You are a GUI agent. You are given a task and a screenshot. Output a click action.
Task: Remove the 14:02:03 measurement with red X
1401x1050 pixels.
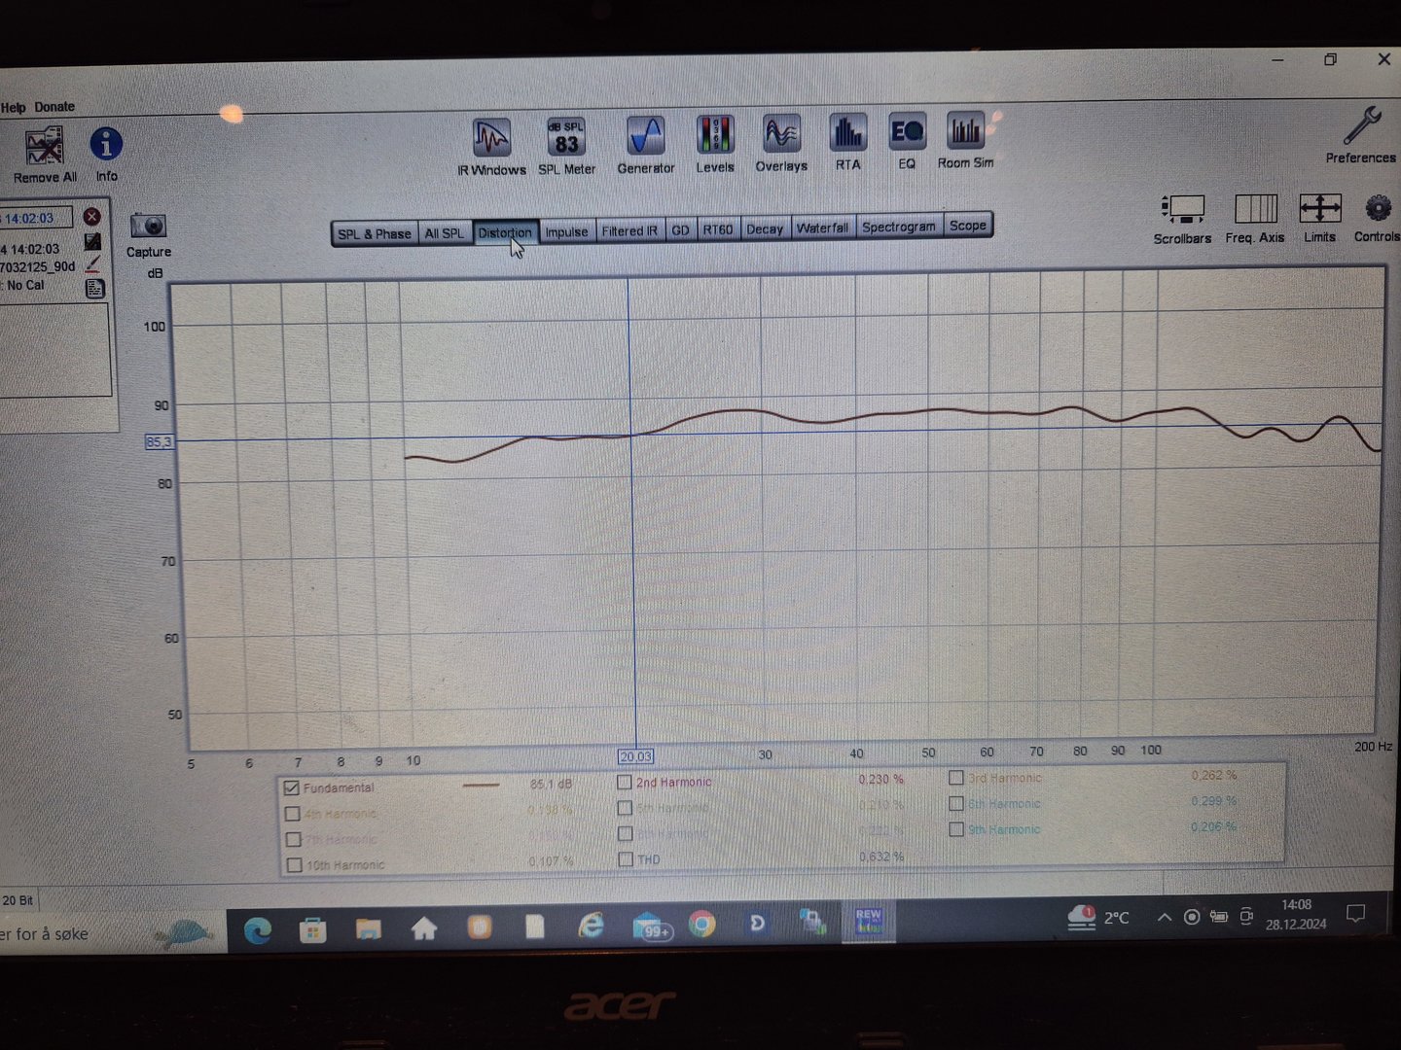click(x=92, y=217)
